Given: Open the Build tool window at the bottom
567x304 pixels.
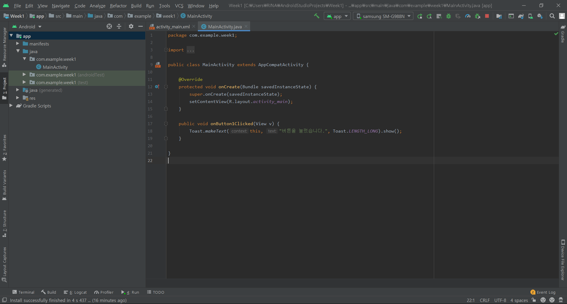Looking at the screenshot, I should [x=49, y=292].
